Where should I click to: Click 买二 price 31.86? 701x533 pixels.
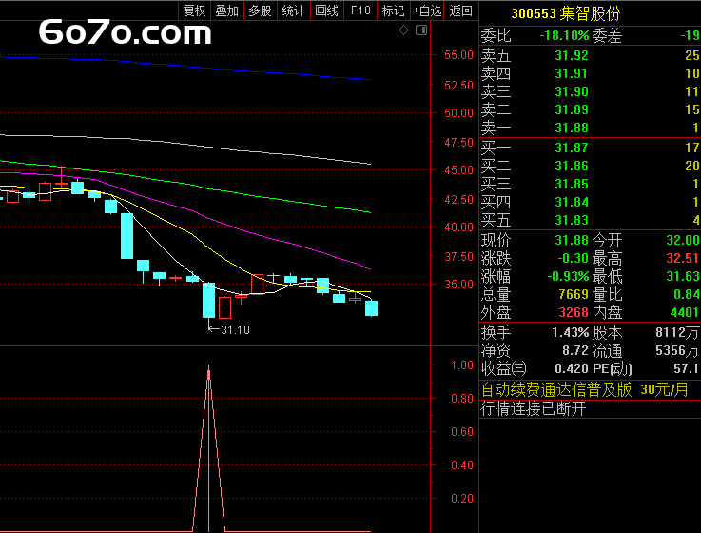(x=572, y=166)
